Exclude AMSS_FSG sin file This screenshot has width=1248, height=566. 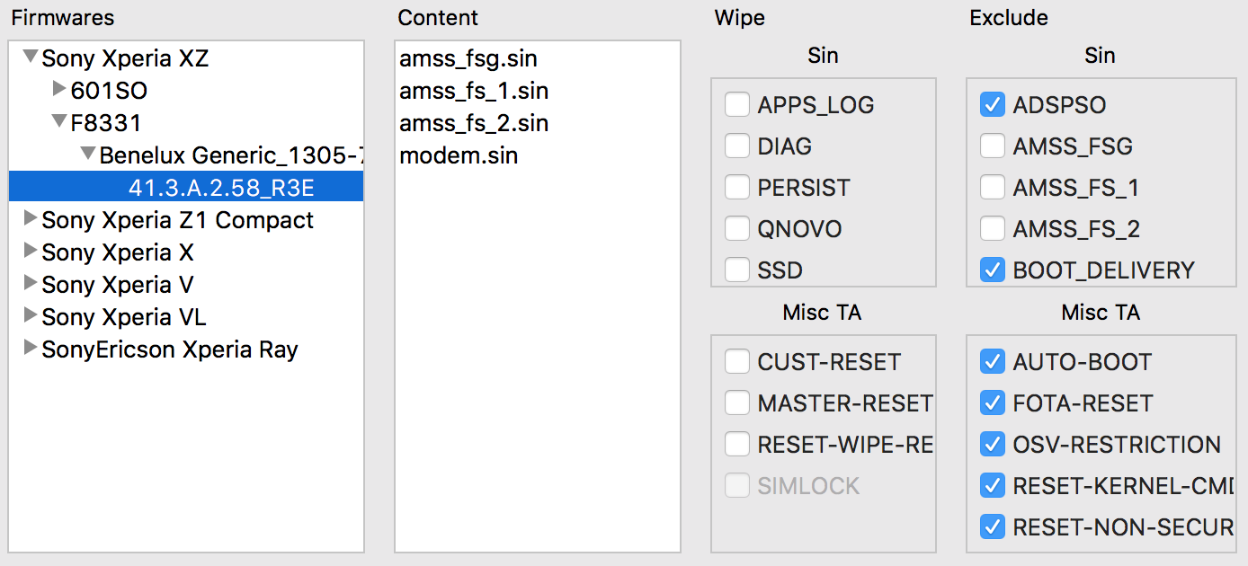point(993,146)
